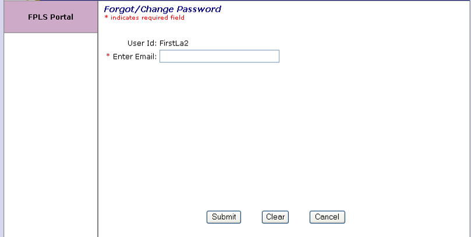This screenshot has height=237, width=471.
Task: Open the FPLS Portal sidebar item
Action: [51, 17]
